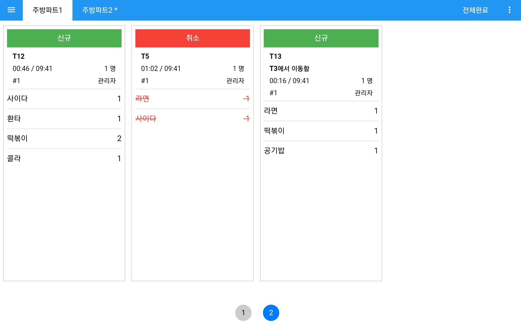Open the three-dot overflow menu

pyautogui.click(x=509, y=10)
